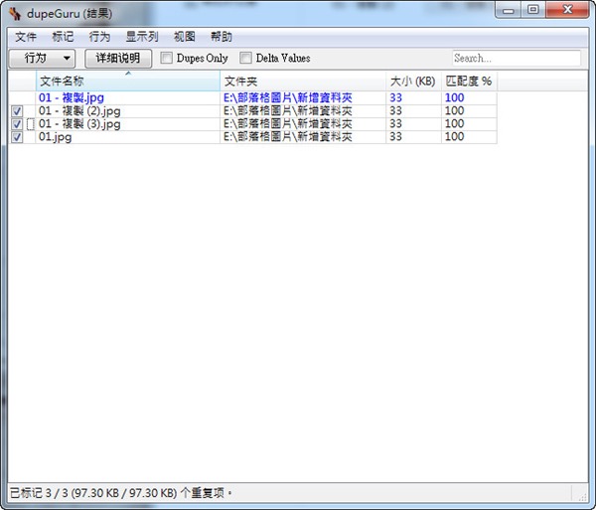Open the 显示列 menu
Image resolution: width=596 pixels, height=510 pixels.
(x=142, y=37)
